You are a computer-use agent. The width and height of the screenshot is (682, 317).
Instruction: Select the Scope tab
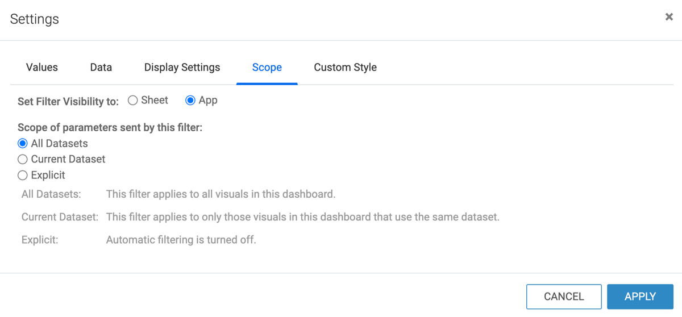[267, 67]
